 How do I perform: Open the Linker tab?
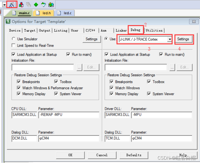tap(121, 31)
